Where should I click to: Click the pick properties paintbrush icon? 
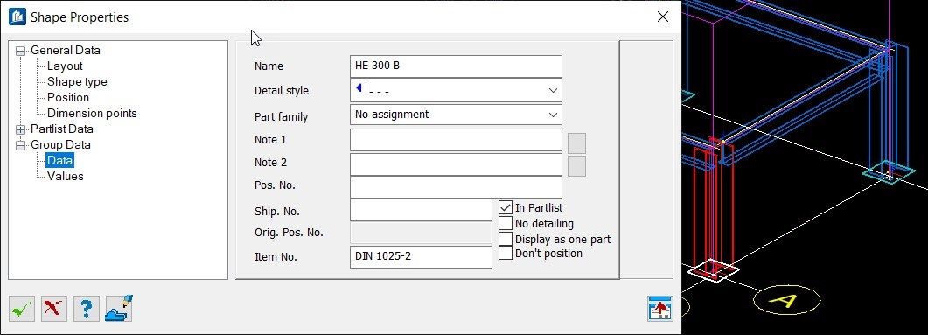[119, 309]
